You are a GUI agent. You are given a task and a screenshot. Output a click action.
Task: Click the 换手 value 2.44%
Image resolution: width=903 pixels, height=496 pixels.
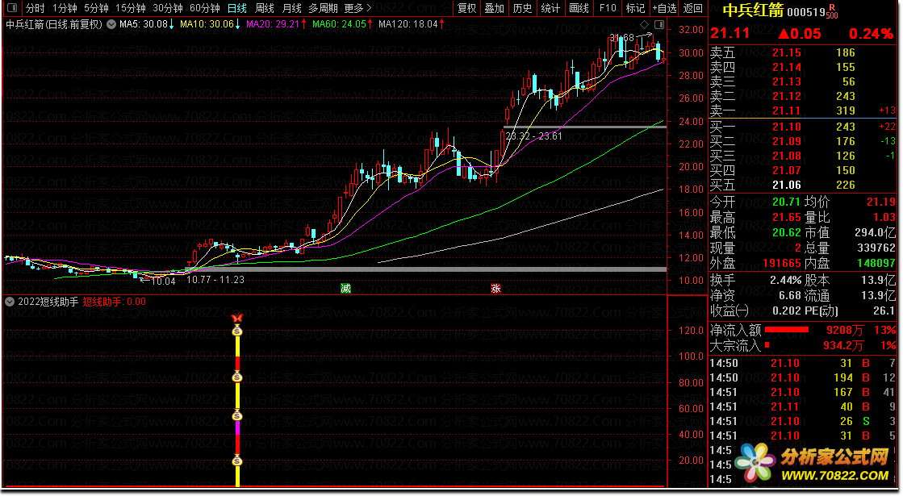(x=785, y=280)
